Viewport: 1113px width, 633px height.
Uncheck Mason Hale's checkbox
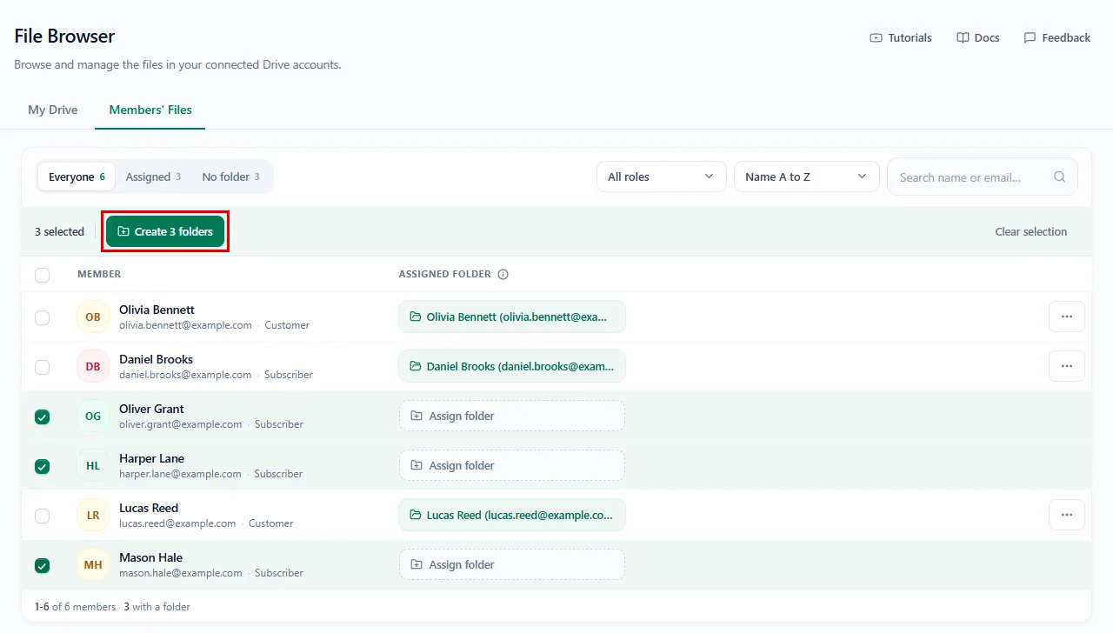click(x=42, y=565)
